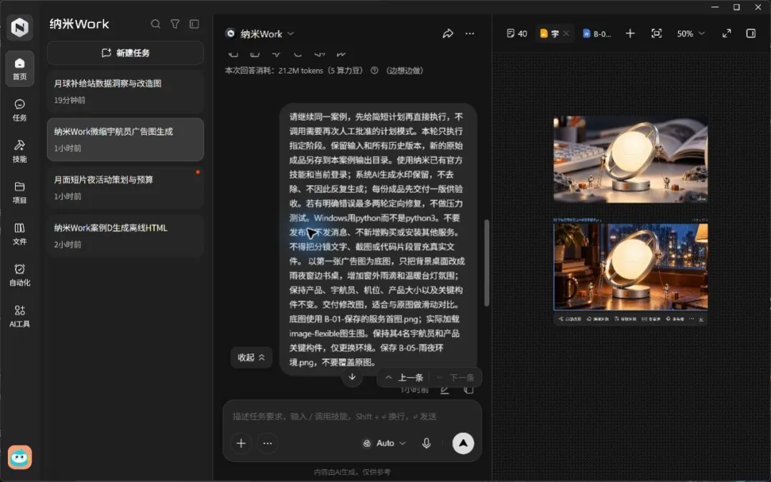Open the 纳米Work title dropdown

[x=260, y=34]
